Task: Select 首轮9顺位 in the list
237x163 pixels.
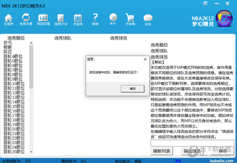Action: click(x=13, y=79)
